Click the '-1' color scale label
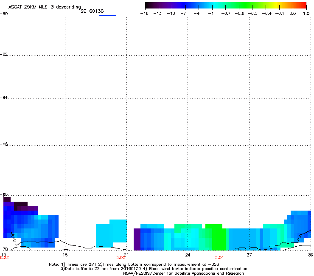The height and width of the screenshot is (276, 314). pyautogui.click(x=210, y=14)
